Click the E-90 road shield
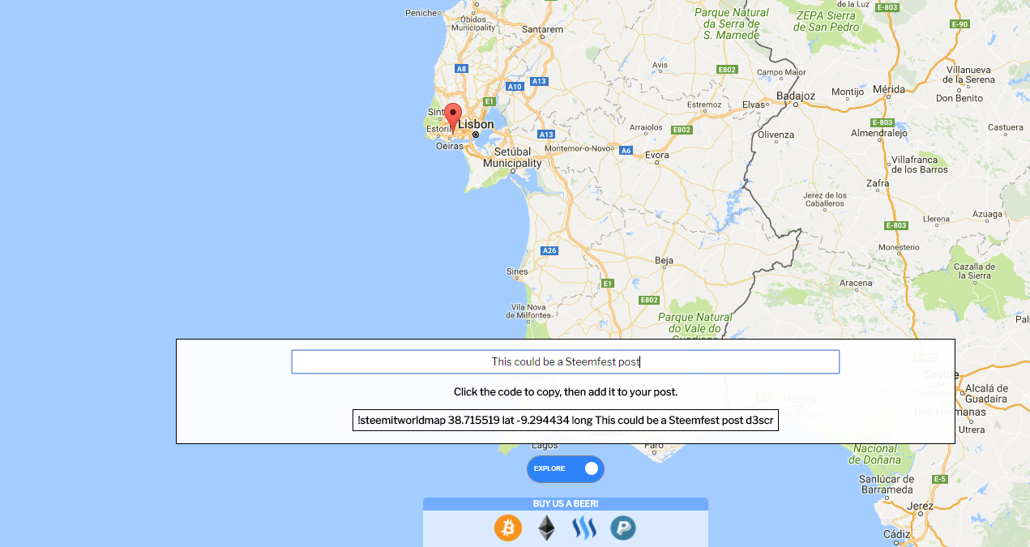The height and width of the screenshot is (547, 1030). tap(960, 24)
